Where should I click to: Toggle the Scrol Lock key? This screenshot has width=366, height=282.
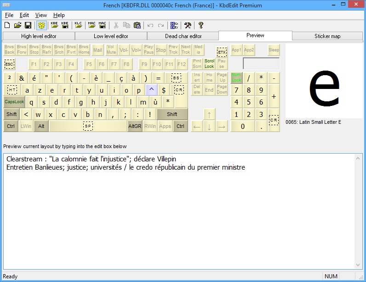209,64
